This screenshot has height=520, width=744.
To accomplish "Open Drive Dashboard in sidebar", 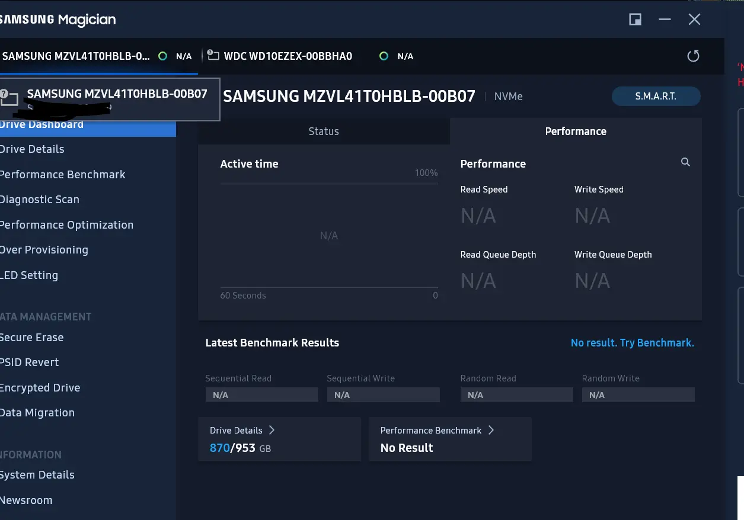I will 88,124.
